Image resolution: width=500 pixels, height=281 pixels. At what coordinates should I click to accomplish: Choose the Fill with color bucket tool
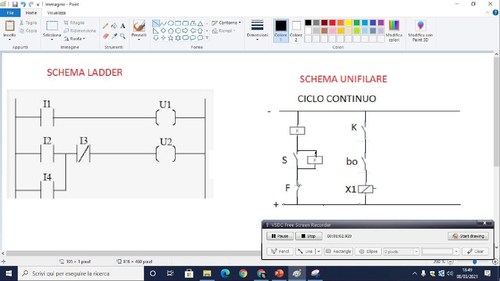tap(114, 26)
